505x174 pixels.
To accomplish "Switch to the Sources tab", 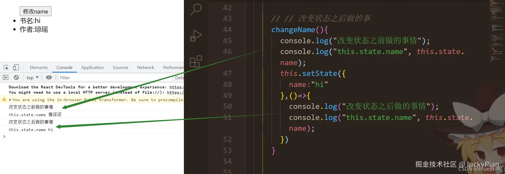I will (121, 67).
